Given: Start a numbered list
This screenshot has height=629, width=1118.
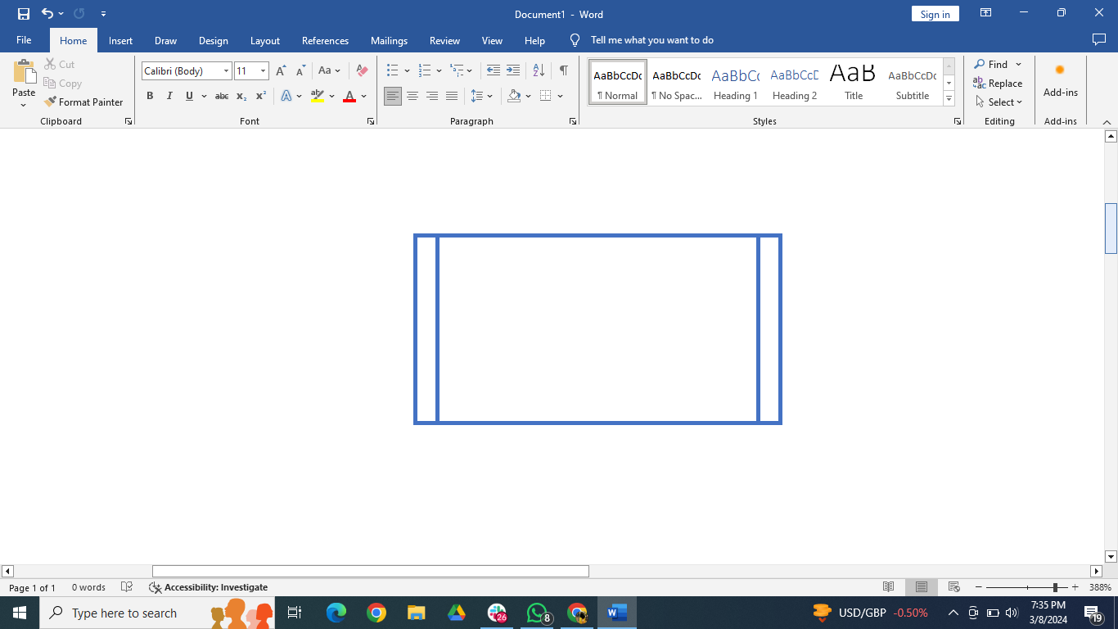Looking at the screenshot, I should click(x=425, y=71).
